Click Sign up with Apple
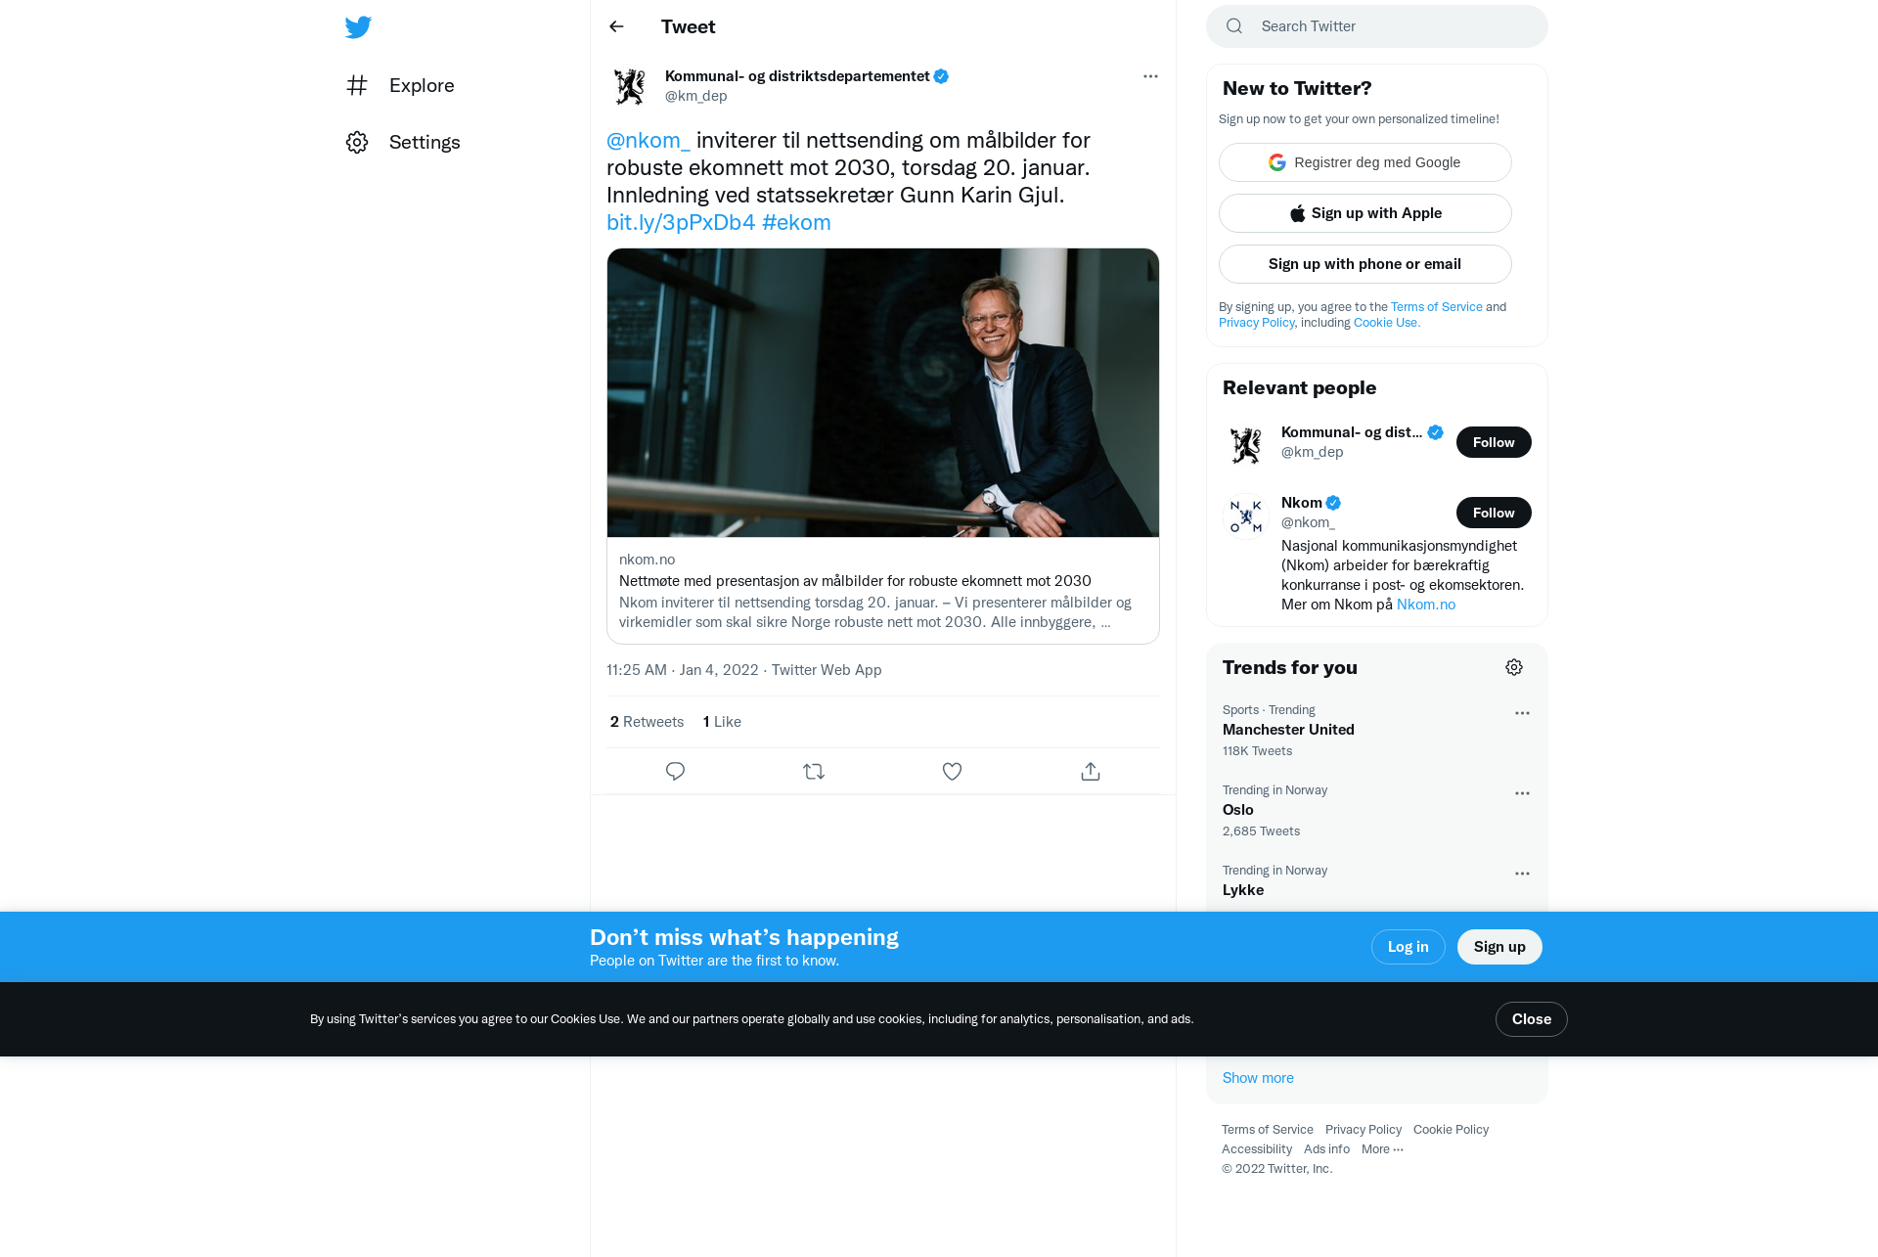The width and height of the screenshot is (1878, 1257). click(1365, 213)
